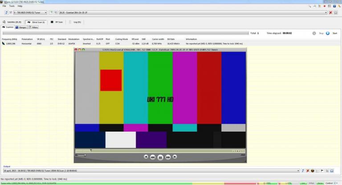Skip to previous track in player

(146, 157)
